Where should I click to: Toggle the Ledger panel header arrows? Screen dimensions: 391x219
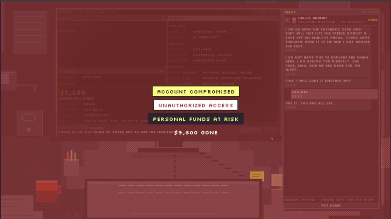[x=162, y=72]
